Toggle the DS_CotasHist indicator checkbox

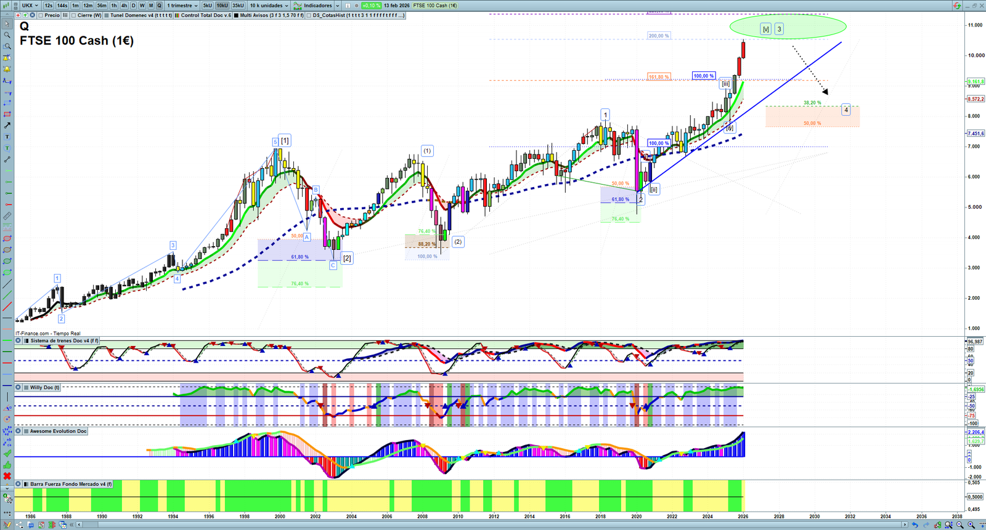click(309, 15)
